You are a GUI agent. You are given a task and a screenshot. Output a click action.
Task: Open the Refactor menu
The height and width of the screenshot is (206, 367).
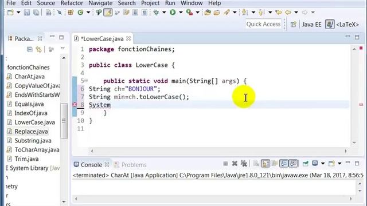coord(72,3)
